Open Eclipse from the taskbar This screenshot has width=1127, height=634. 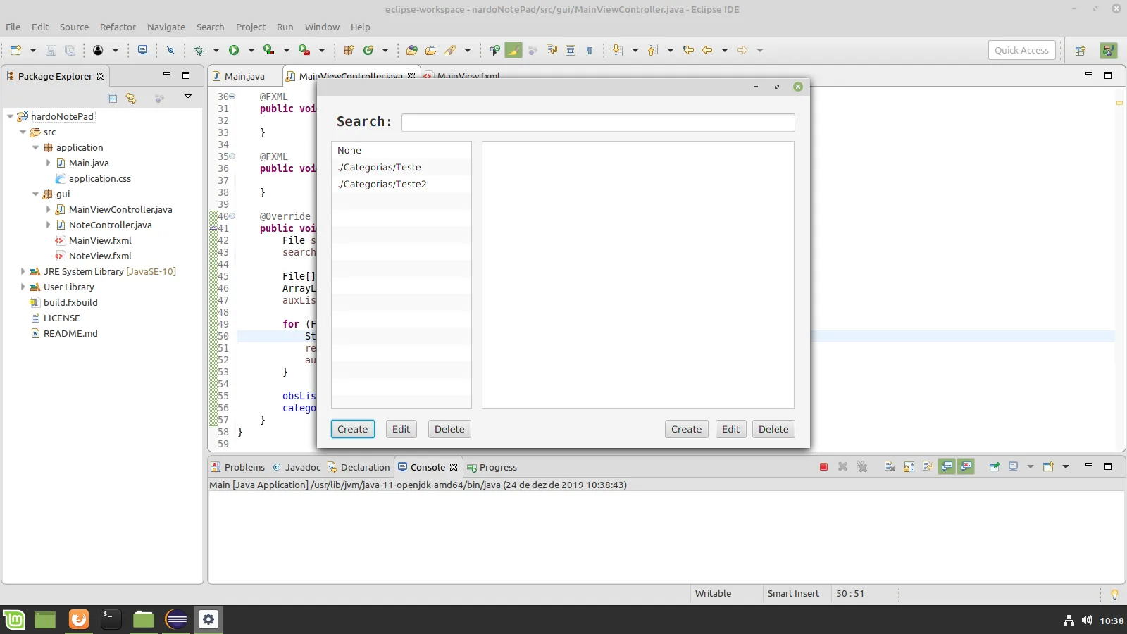[x=176, y=619]
